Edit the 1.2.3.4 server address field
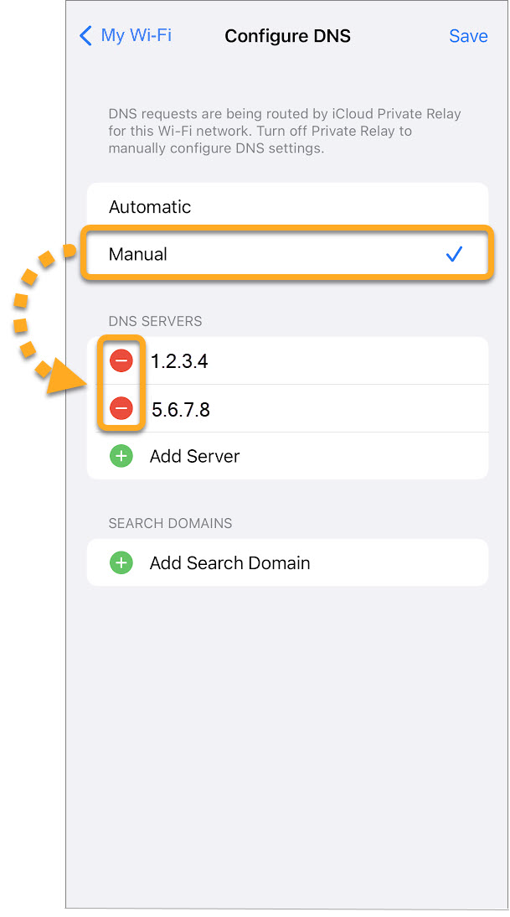 [179, 362]
